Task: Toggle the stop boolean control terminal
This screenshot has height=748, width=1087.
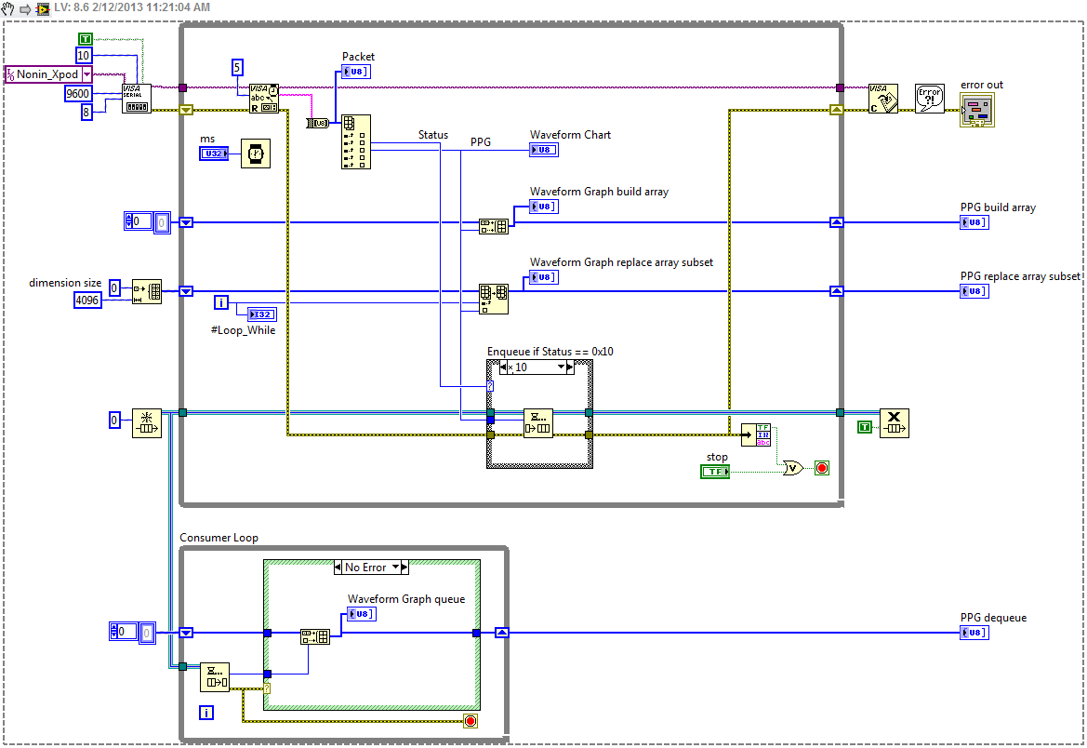Action: (x=715, y=472)
